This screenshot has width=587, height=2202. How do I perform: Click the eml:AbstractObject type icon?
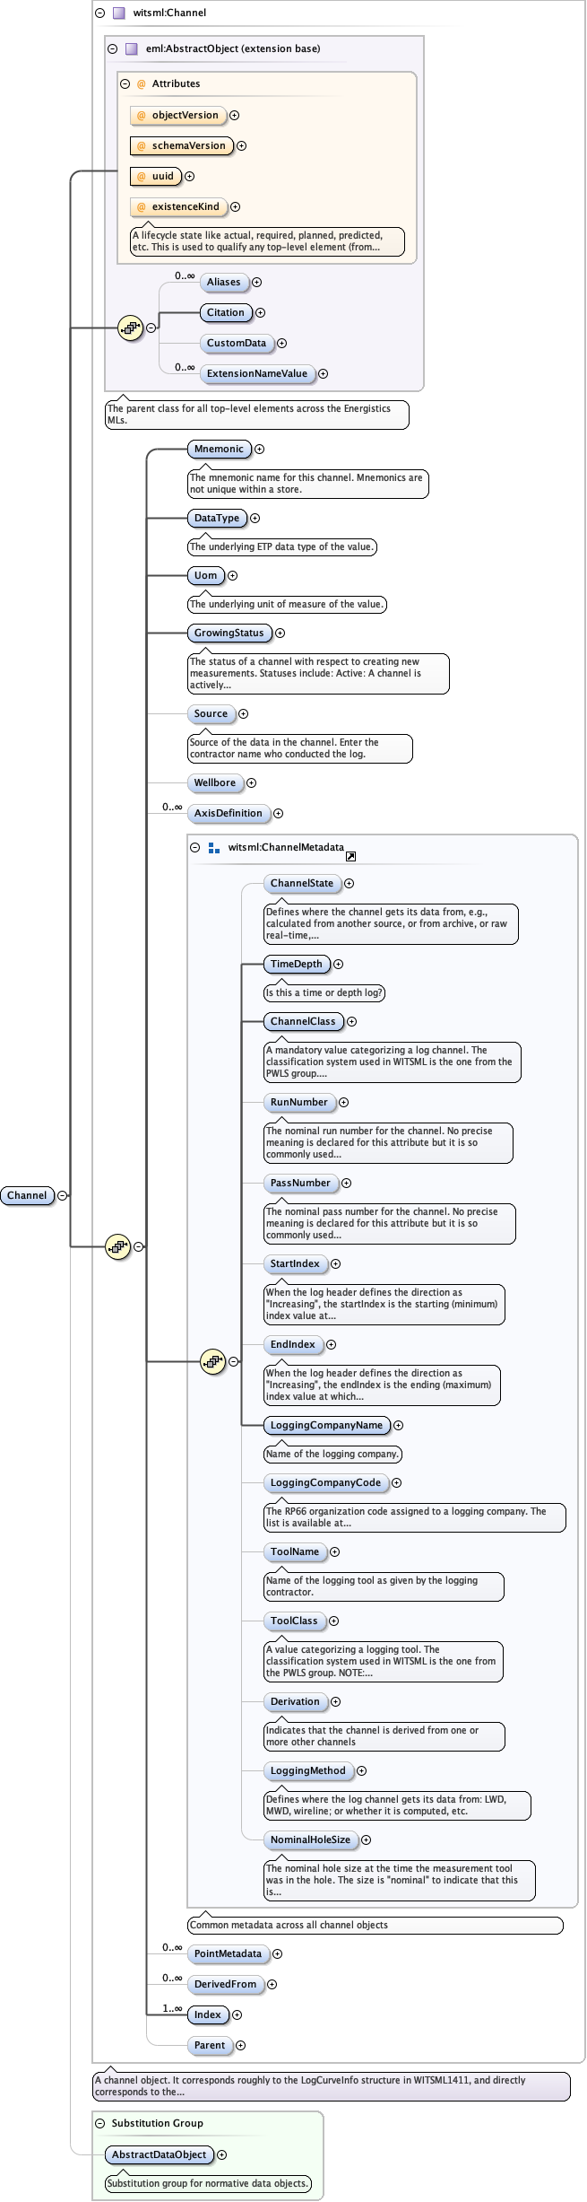tap(131, 49)
